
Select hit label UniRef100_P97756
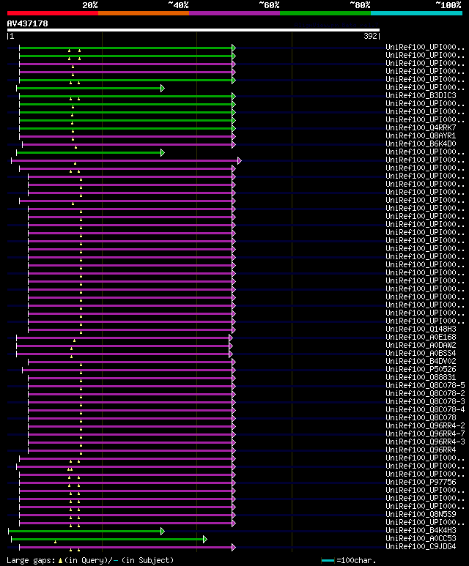[421, 483]
